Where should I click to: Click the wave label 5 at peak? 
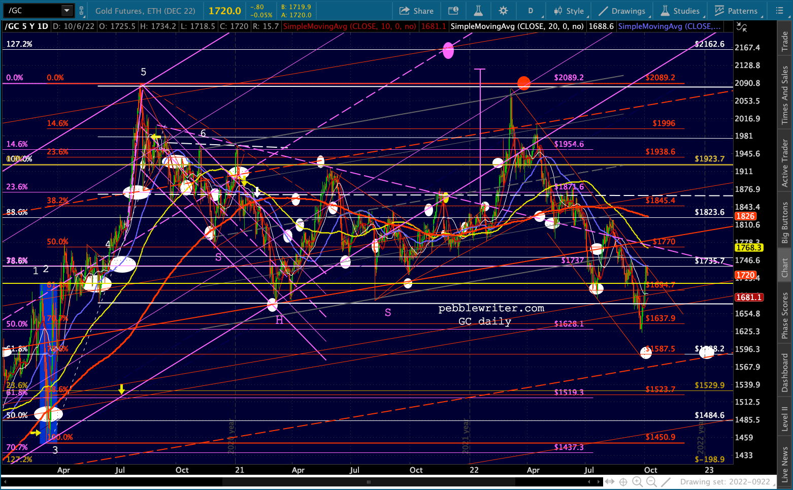point(143,72)
